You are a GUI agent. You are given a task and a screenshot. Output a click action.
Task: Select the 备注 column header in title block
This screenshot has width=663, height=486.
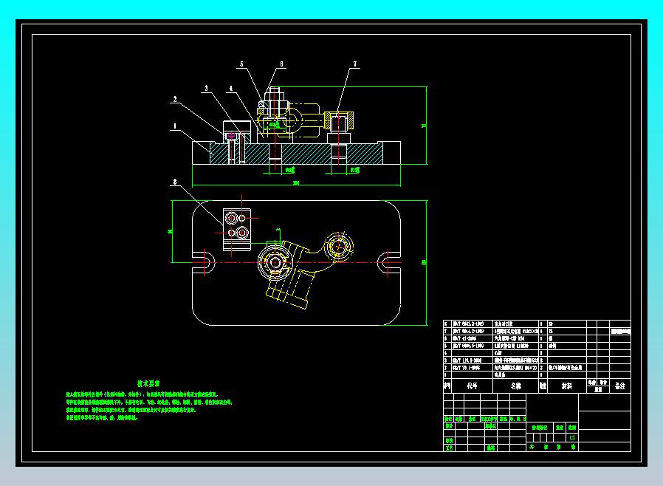pyautogui.click(x=620, y=386)
